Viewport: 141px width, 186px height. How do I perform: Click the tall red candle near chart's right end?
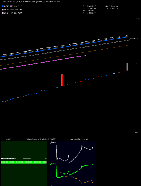coord(127,67)
